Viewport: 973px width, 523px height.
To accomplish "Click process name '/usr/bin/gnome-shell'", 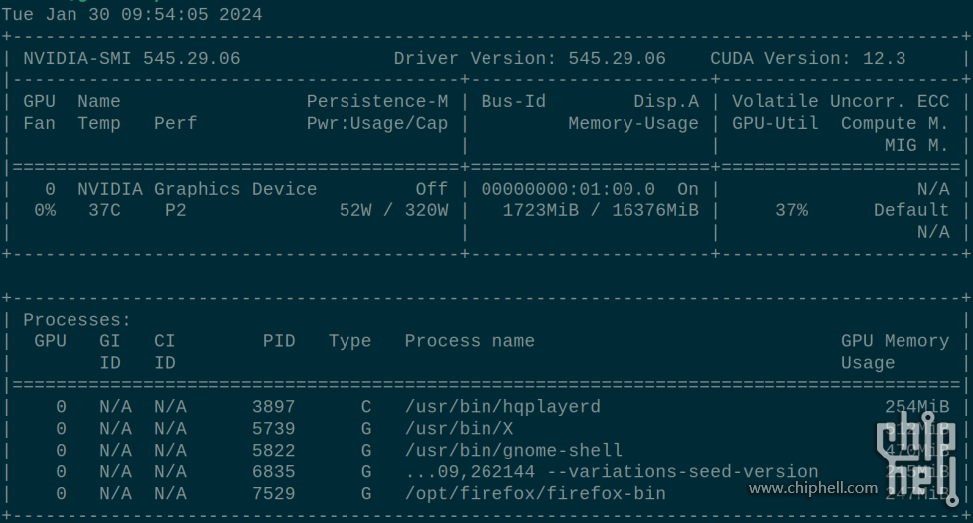I will 513,451.
